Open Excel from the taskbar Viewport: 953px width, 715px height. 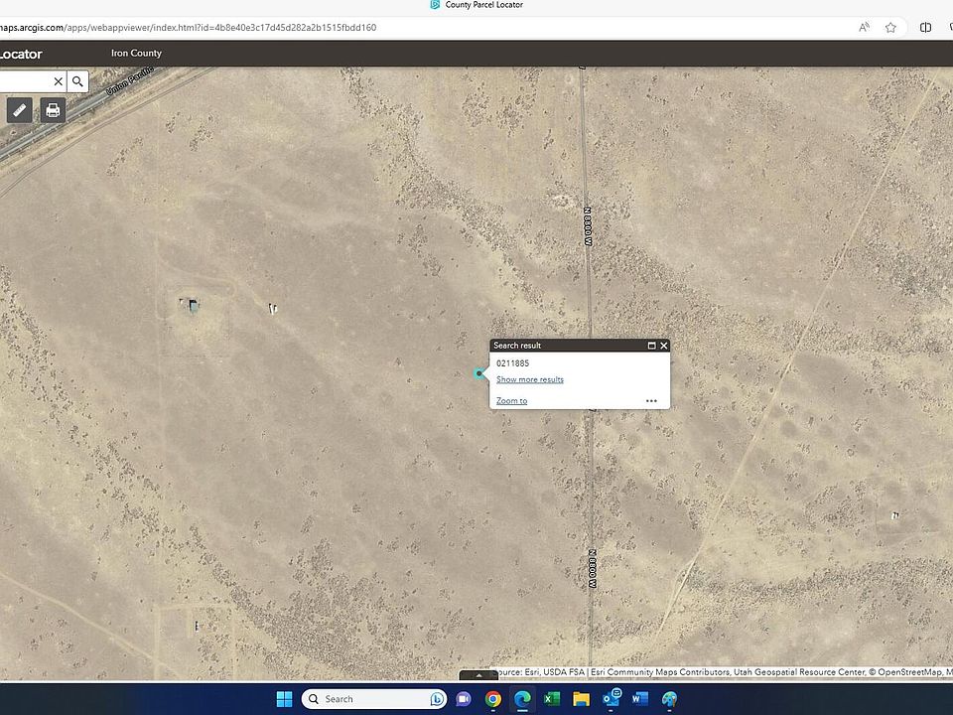point(552,699)
